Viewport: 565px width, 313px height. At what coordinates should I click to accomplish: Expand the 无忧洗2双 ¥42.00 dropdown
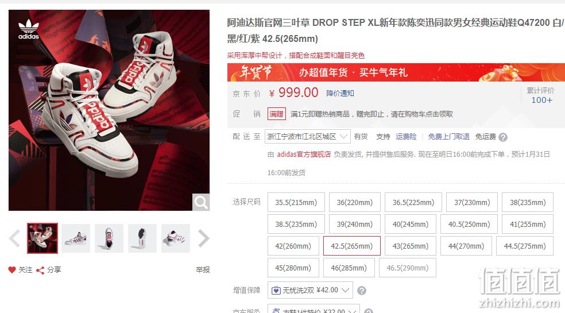(x=310, y=290)
